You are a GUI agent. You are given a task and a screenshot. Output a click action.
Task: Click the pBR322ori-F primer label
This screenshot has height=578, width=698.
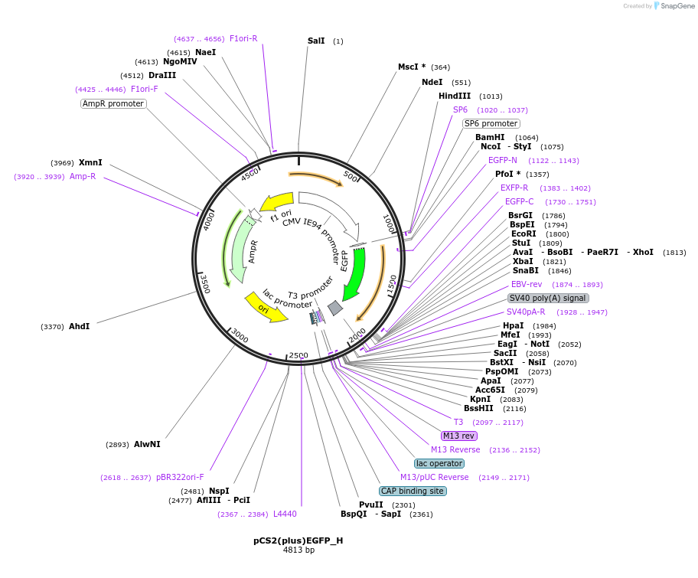[181, 477]
